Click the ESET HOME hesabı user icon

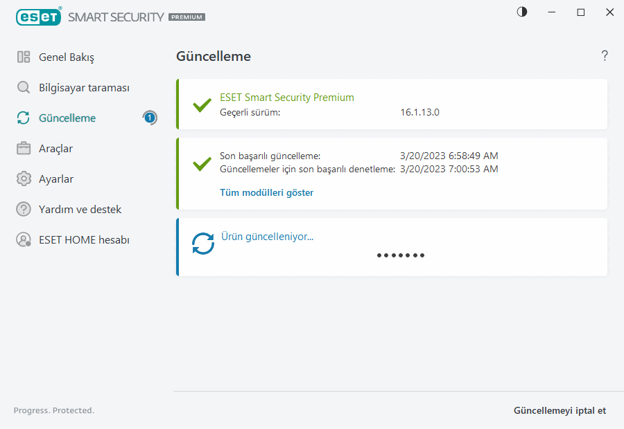(24, 240)
